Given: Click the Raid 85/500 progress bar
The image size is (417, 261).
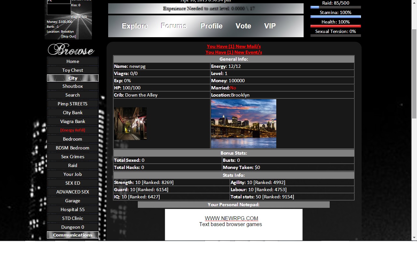Looking at the screenshot, I should 336,7.
